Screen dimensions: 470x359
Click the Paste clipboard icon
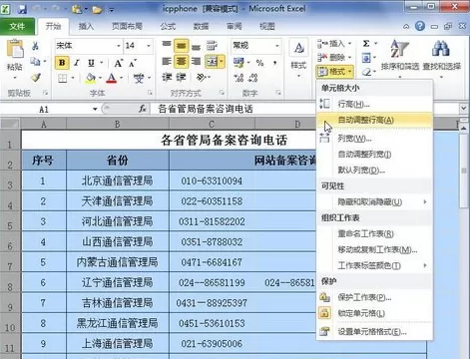coord(15,49)
